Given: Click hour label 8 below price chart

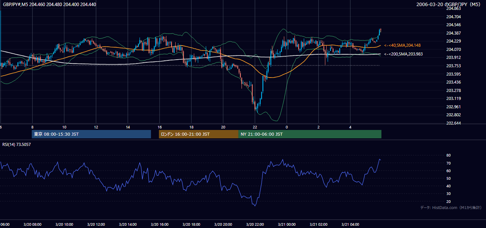Looking at the screenshot, I should point(32,127).
